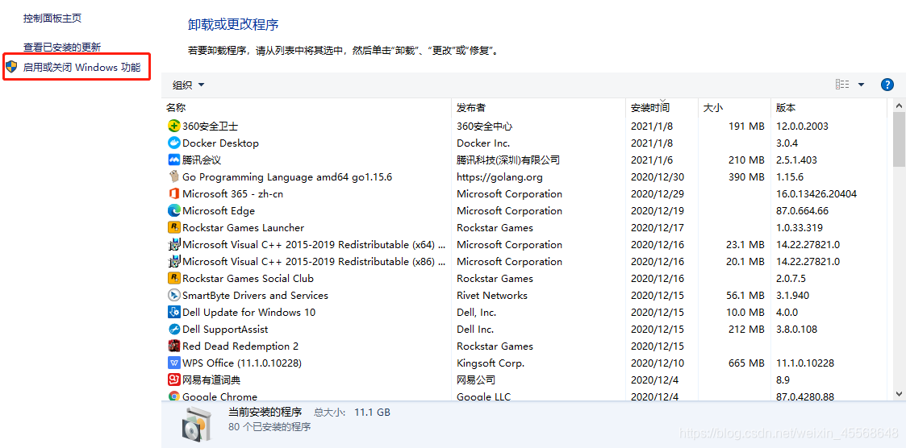Image resolution: width=906 pixels, height=448 pixels.
Task: Select Microsoft 365 - zh-cn entry
Action: (x=233, y=193)
